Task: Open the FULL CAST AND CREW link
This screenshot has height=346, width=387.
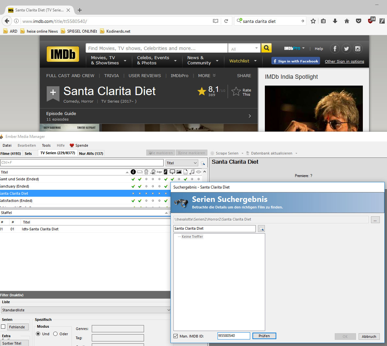Action: pyautogui.click(x=70, y=75)
